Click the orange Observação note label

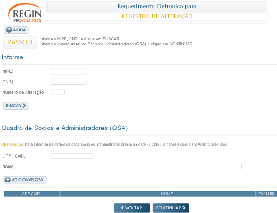pos(12,144)
